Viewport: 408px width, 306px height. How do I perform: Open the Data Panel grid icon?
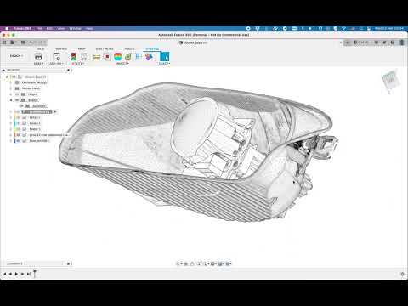point(4,42)
